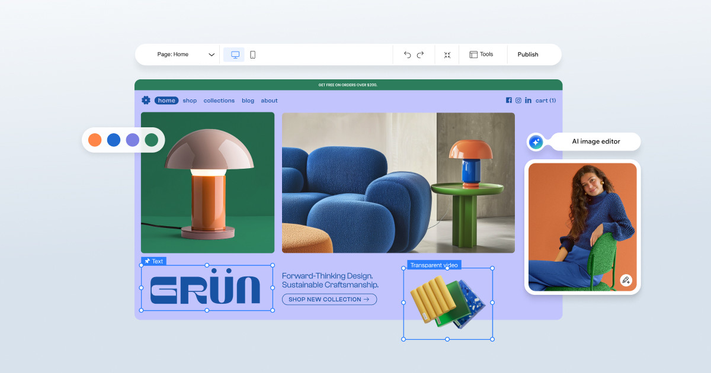Click the pencil edit icon on the model photo
The height and width of the screenshot is (373, 711).
tap(626, 280)
